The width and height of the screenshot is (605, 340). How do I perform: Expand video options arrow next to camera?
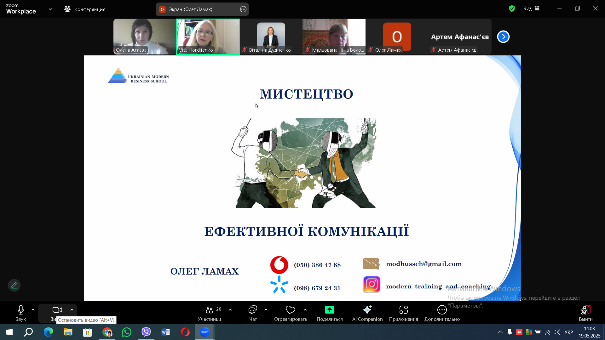point(72,310)
